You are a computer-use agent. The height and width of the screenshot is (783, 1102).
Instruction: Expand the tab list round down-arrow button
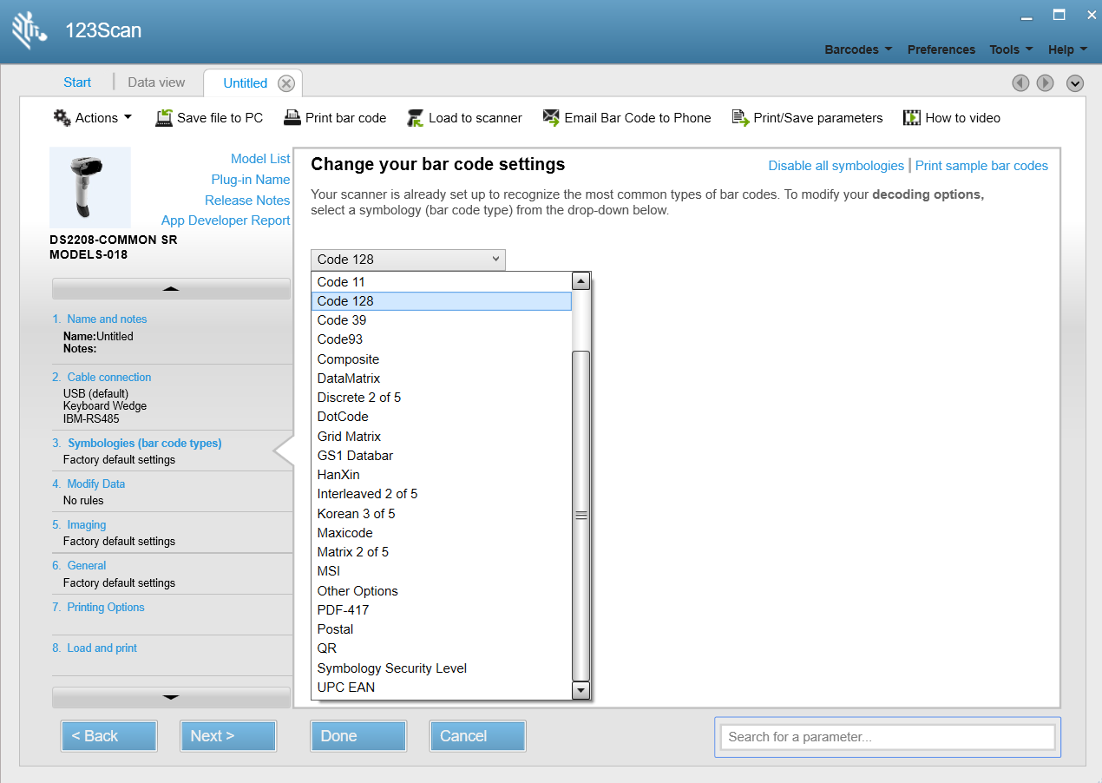[1075, 83]
